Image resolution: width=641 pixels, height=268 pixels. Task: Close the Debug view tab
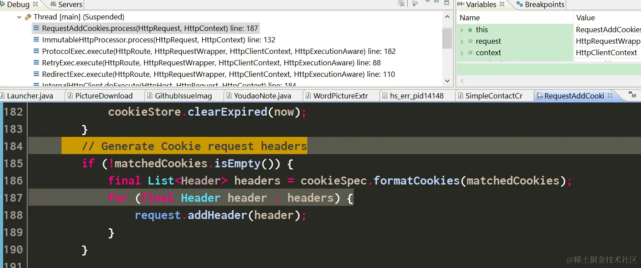[x=35, y=4]
